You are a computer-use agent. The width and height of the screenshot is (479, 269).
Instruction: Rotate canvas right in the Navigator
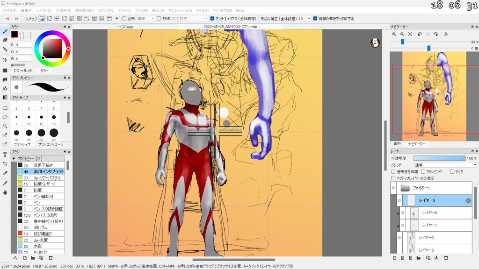point(436,34)
